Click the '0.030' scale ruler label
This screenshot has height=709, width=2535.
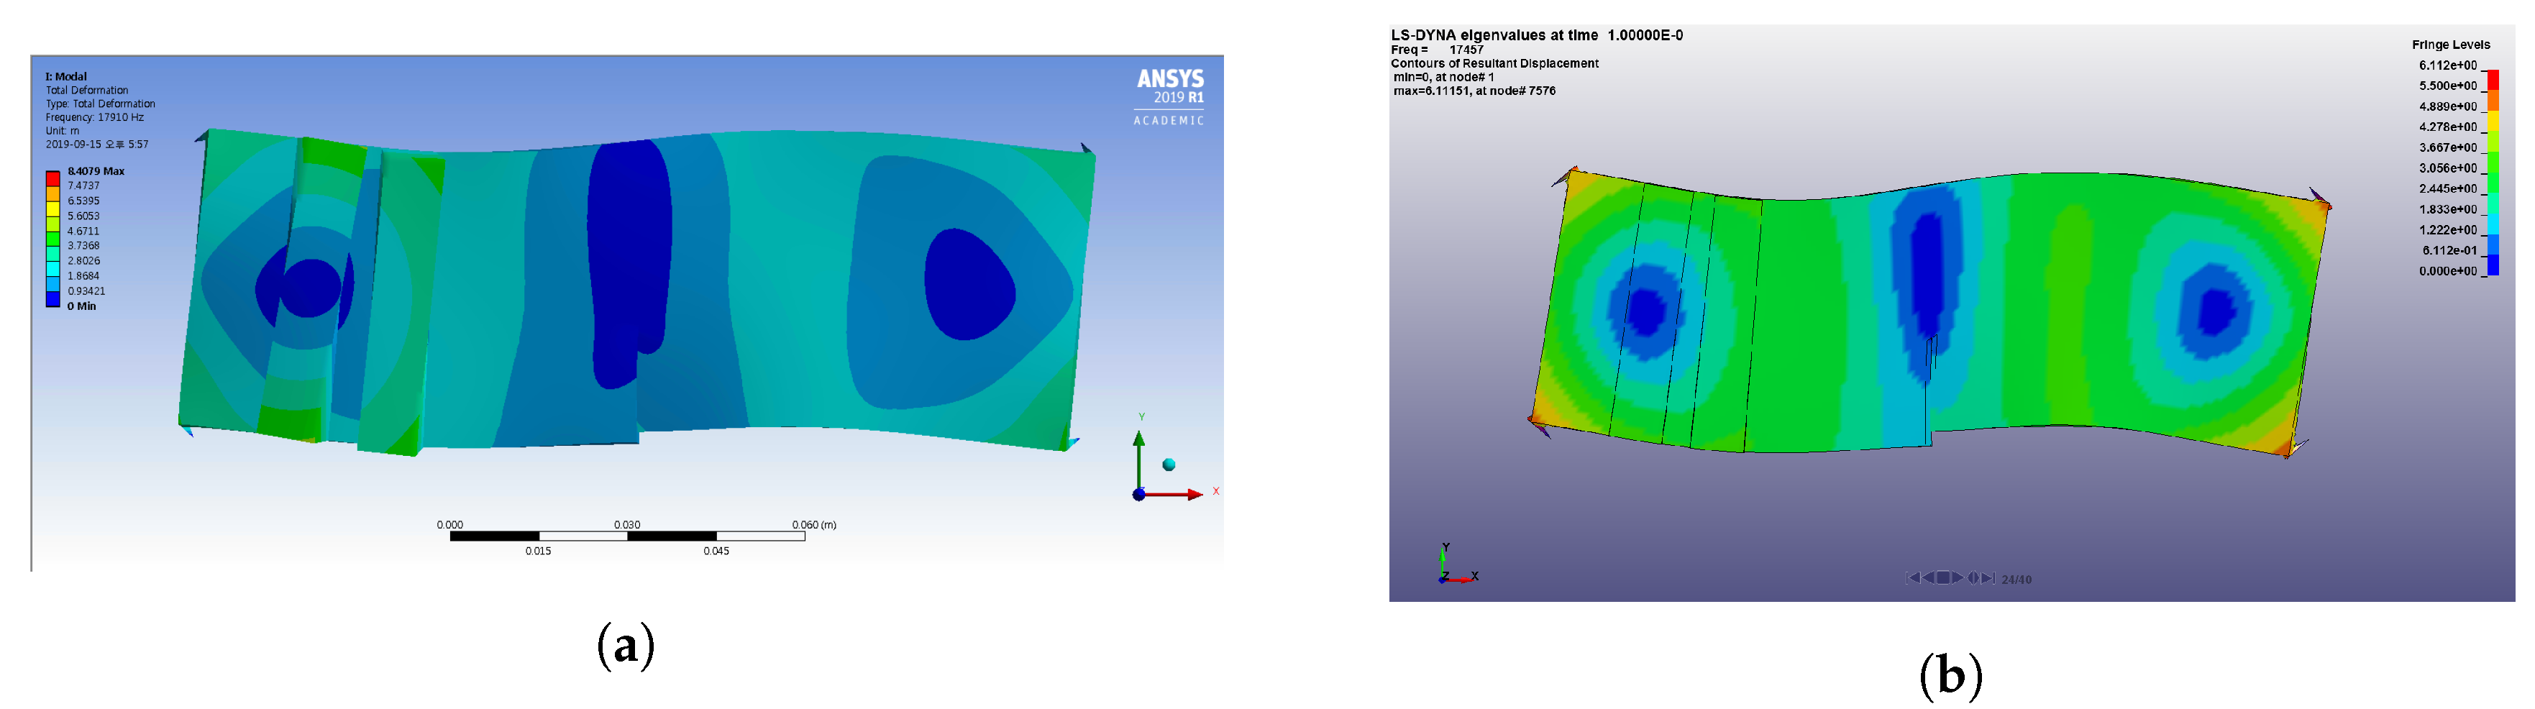tap(627, 525)
